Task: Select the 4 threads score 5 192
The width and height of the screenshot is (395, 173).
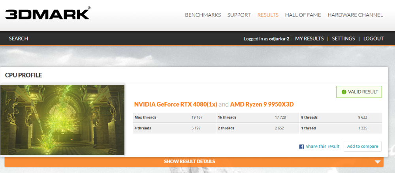Action: coord(196,128)
